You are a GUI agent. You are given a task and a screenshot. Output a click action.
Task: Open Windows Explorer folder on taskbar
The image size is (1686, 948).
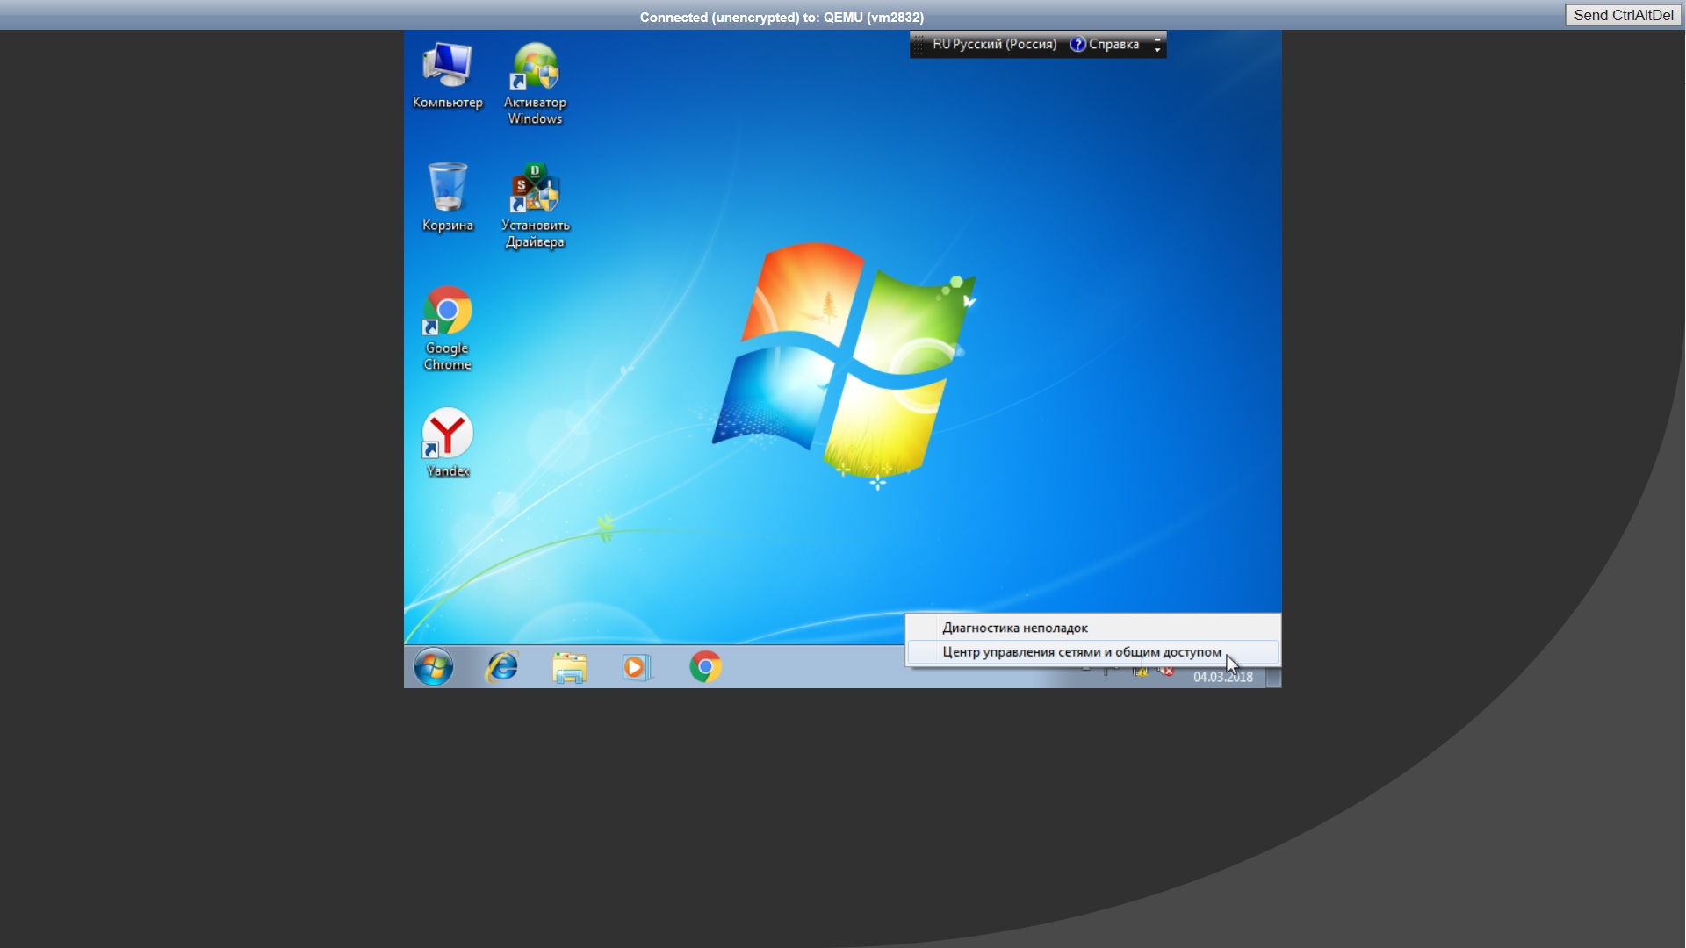point(570,667)
